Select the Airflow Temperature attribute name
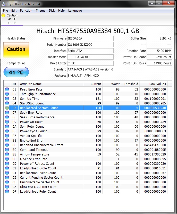This screenshot has width=177, height=214. (x=35, y=154)
